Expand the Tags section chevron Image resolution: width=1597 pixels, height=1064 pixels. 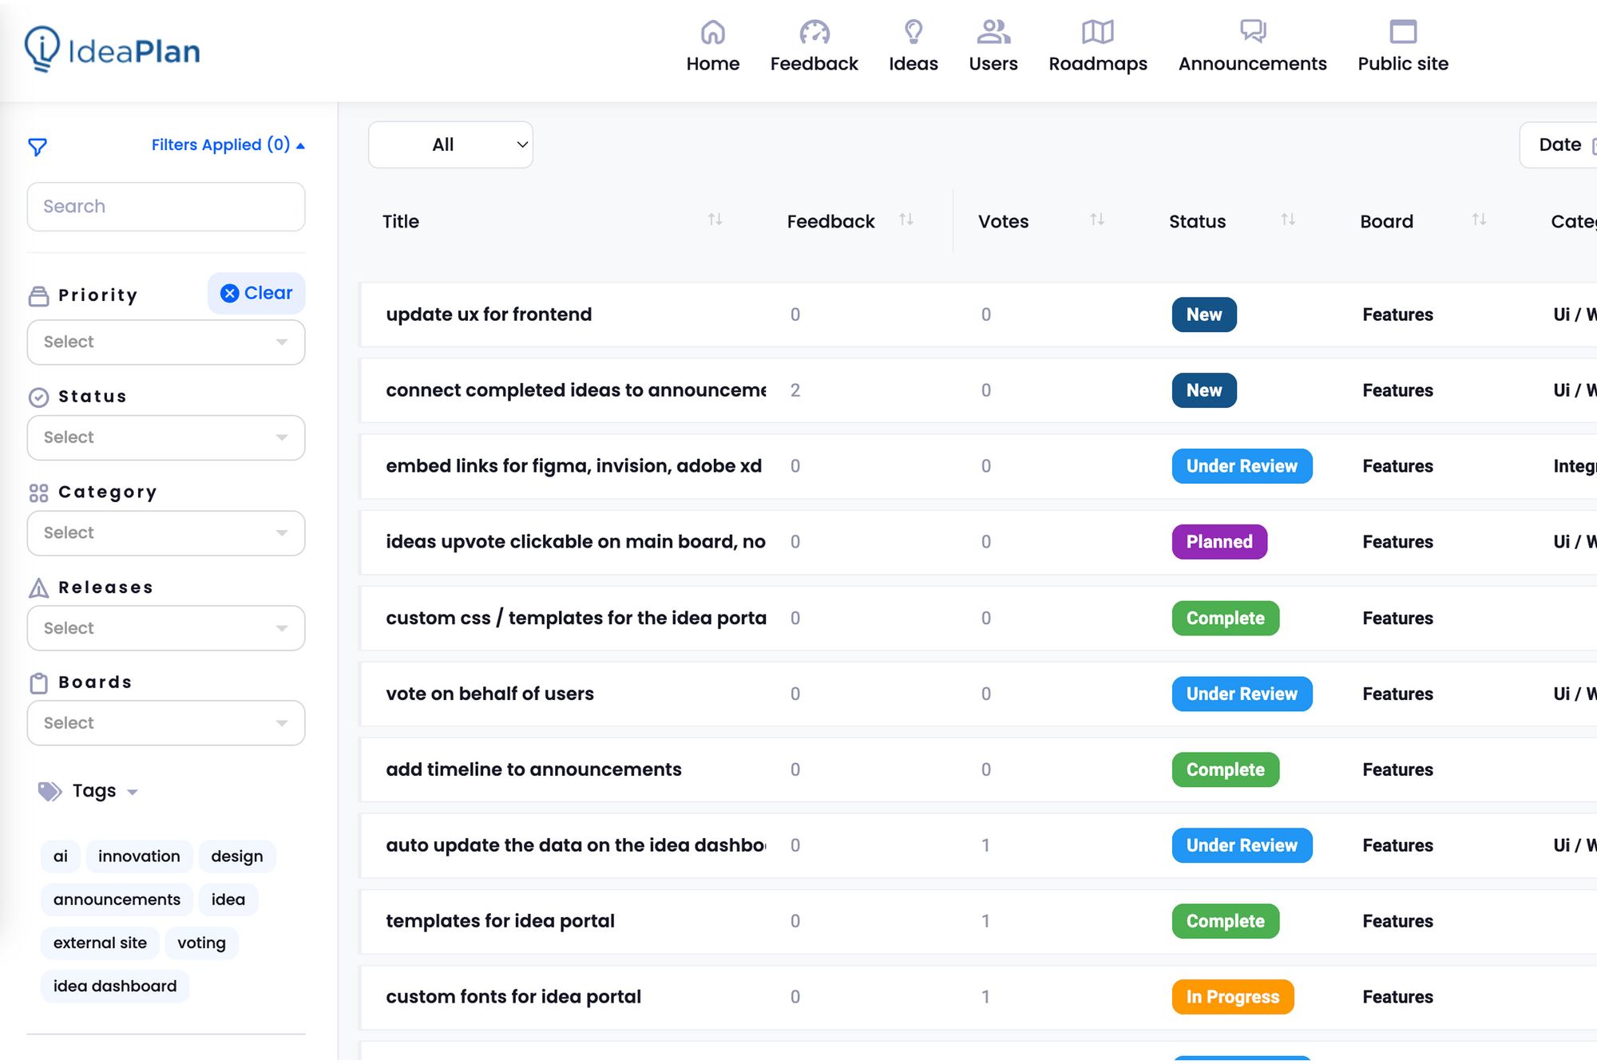(133, 792)
